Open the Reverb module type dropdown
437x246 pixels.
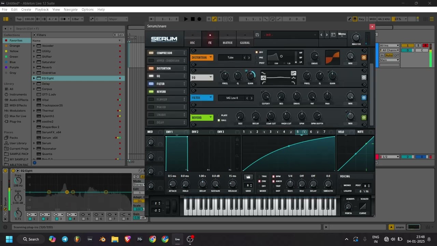tap(202, 118)
